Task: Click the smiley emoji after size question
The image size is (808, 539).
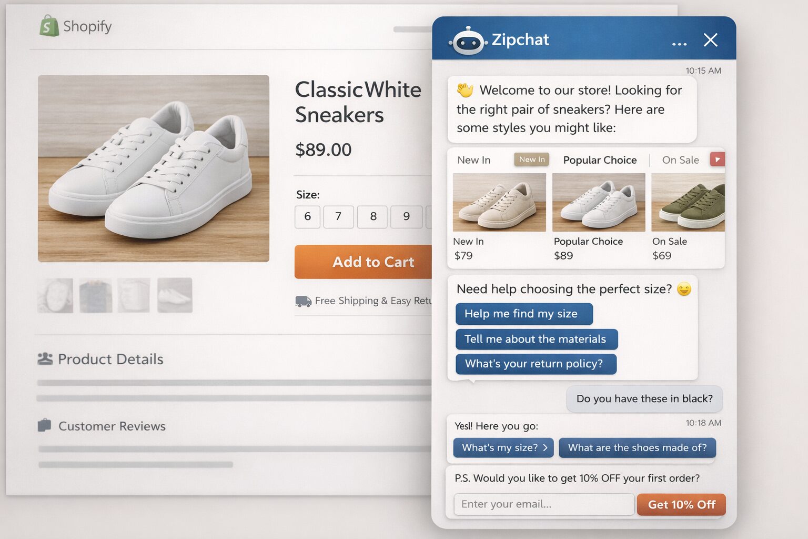Action: pos(684,288)
